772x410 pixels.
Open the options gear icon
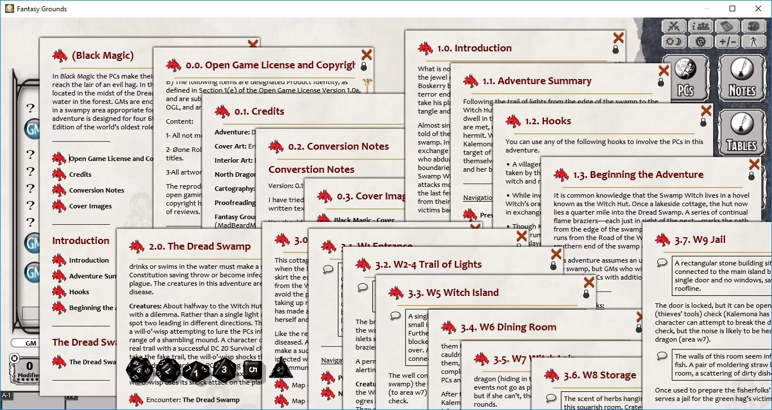(x=701, y=41)
